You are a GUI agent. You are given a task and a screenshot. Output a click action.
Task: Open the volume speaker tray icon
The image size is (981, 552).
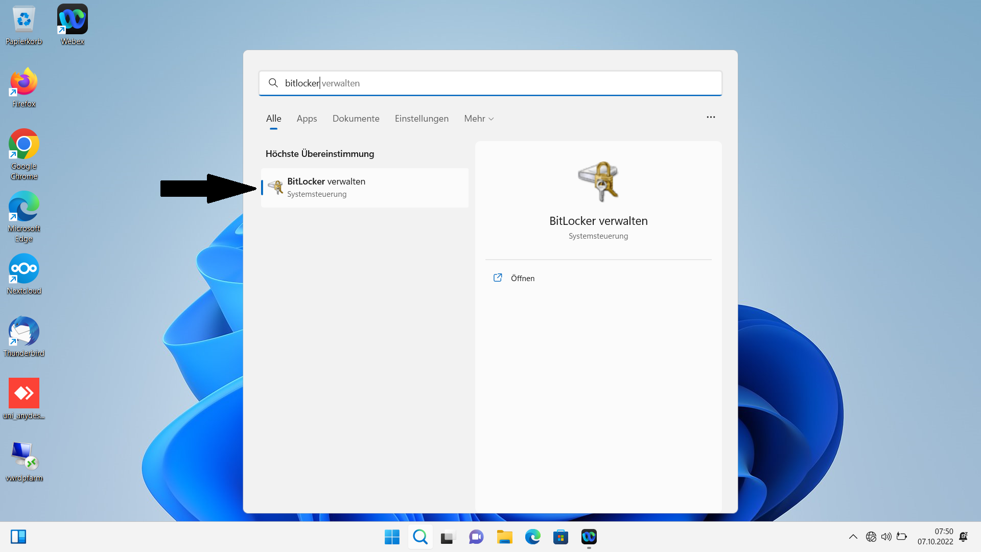[886, 537]
